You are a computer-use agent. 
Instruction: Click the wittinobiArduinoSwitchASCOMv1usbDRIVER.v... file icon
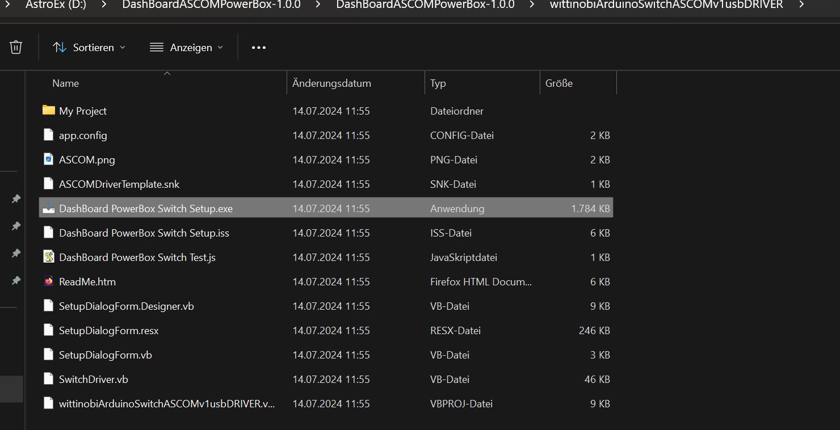pyautogui.click(x=49, y=403)
